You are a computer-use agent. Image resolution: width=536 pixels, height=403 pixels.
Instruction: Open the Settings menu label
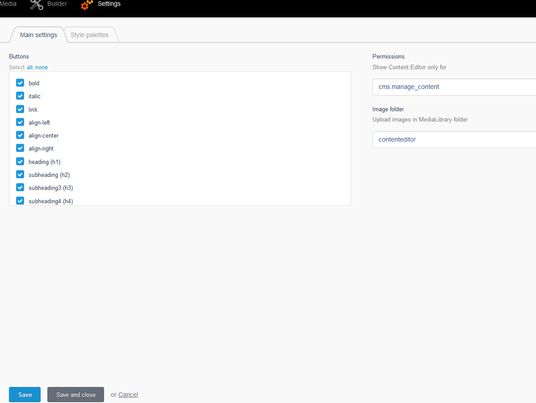[109, 4]
